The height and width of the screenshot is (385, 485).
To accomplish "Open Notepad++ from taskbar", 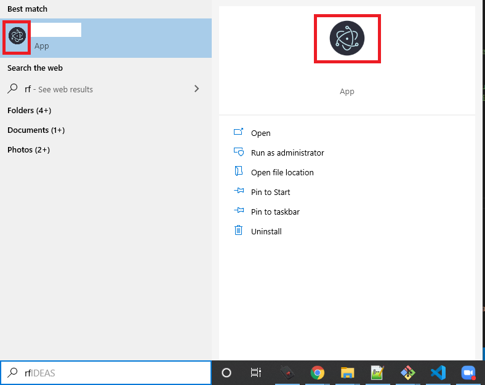I will [377, 373].
